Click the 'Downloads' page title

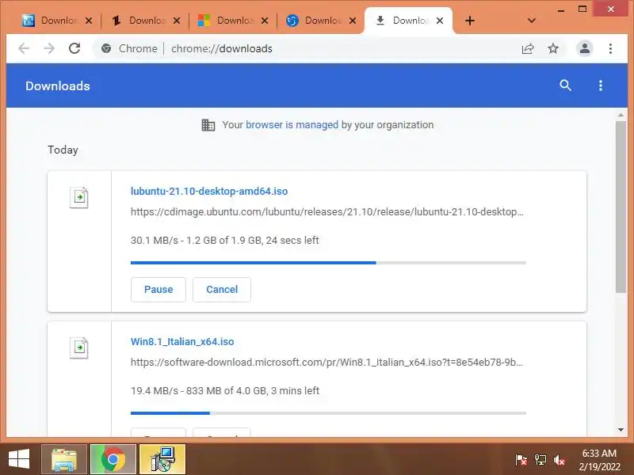[58, 86]
